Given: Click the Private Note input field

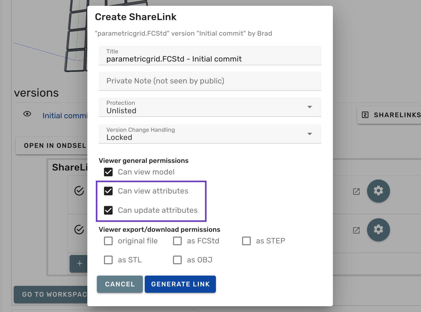Looking at the screenshot, I should [210, 81].
